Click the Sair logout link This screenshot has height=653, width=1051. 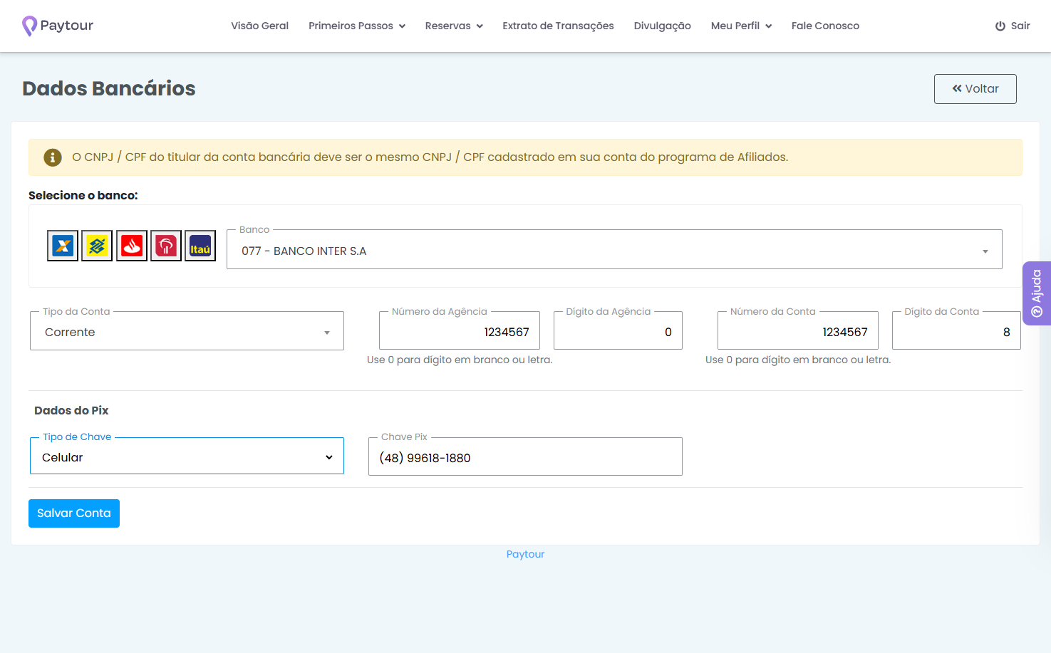(x=1013, y=26)
